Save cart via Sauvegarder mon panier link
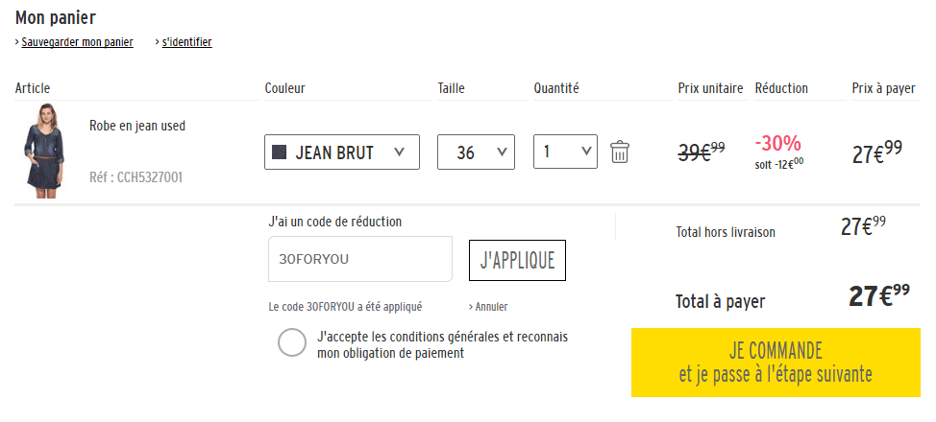Image resolution: width=936 pixels, height=422 pixels. pos(77,42)
